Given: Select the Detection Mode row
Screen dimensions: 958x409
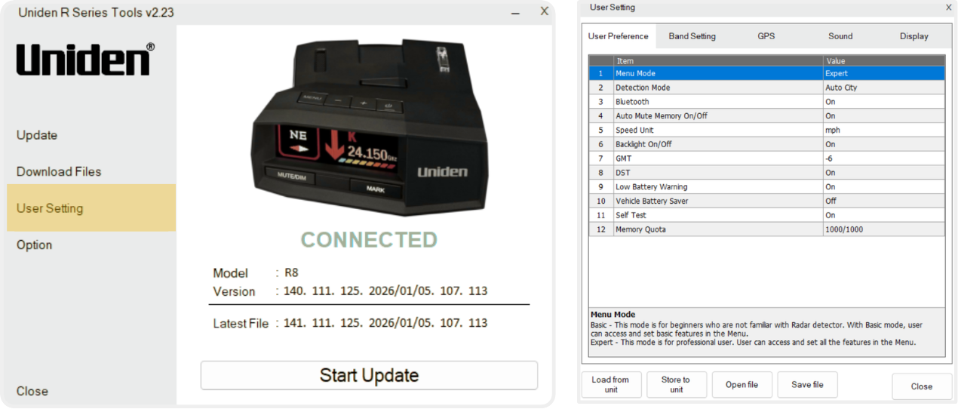Looking at the screenshot, I should [766, 88].
